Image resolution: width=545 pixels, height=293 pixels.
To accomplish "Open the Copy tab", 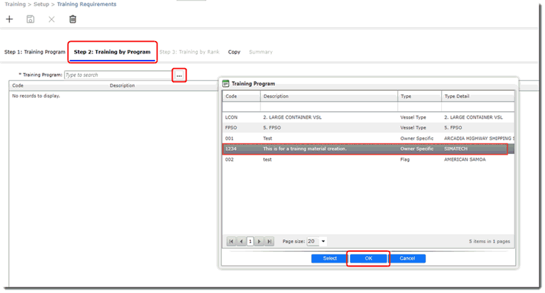I will click(x=234, y=52).
